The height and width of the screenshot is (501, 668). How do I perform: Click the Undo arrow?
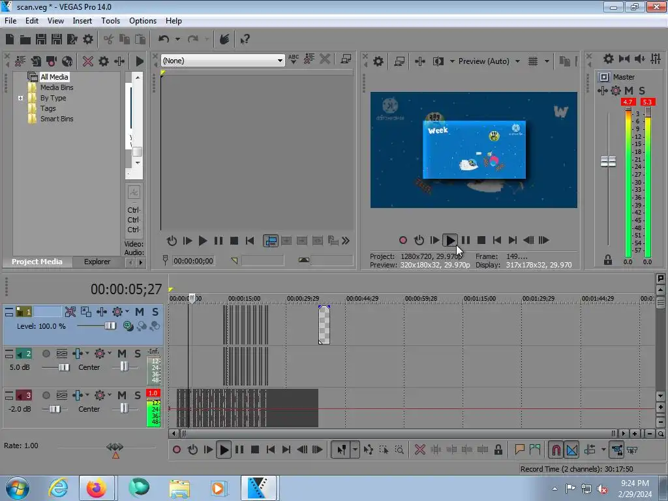[164, 39]
